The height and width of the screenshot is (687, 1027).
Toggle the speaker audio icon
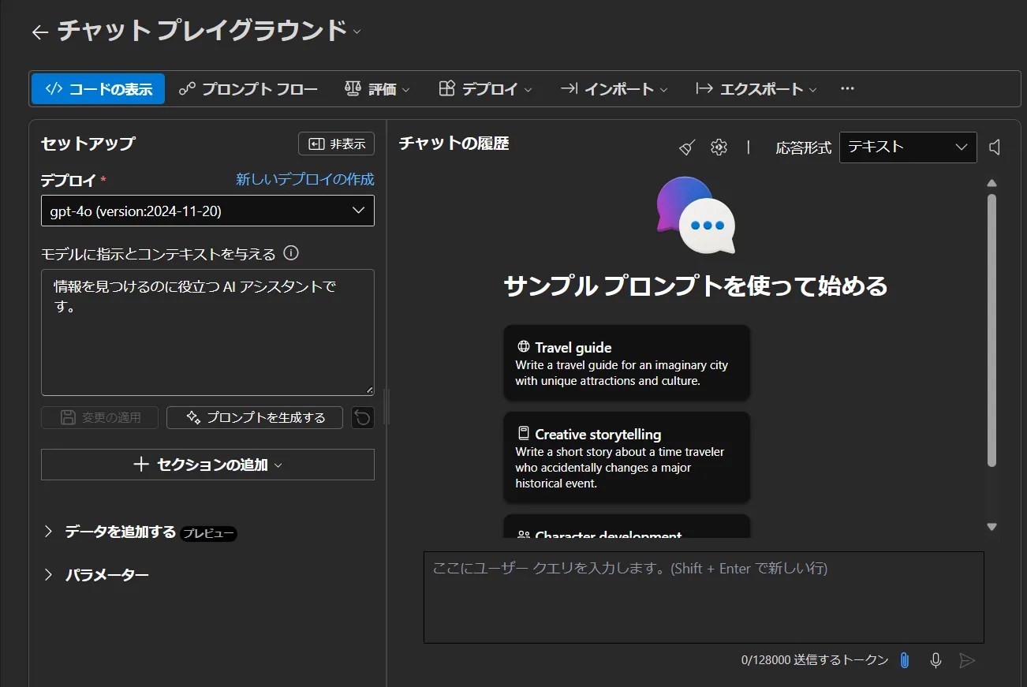(x=995, y=147)
